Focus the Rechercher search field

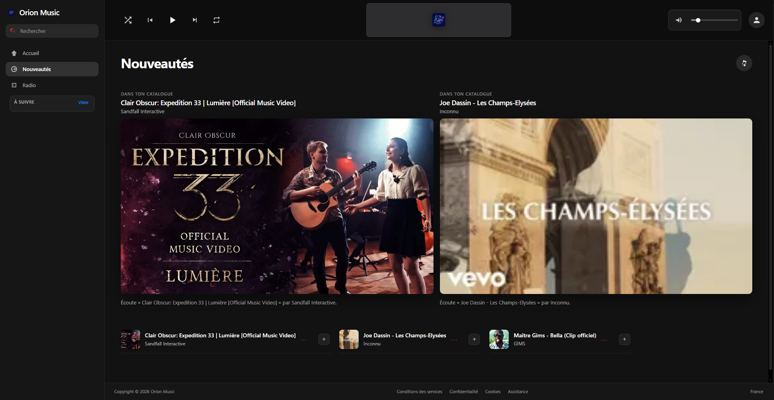52,31
